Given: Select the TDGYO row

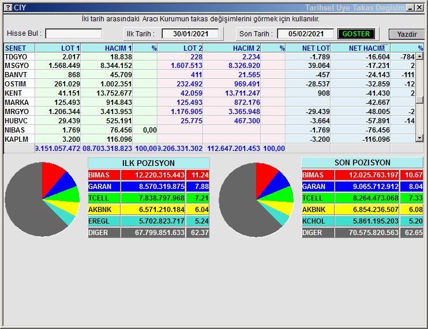Looking at the screenshot, I should click(209, 56).
